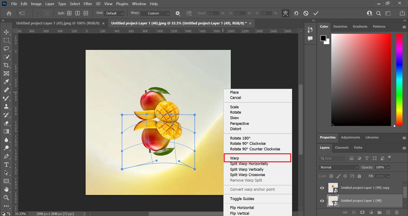408x216 pixels.
Task: Delete layer using trash icon
Action: 397,212
